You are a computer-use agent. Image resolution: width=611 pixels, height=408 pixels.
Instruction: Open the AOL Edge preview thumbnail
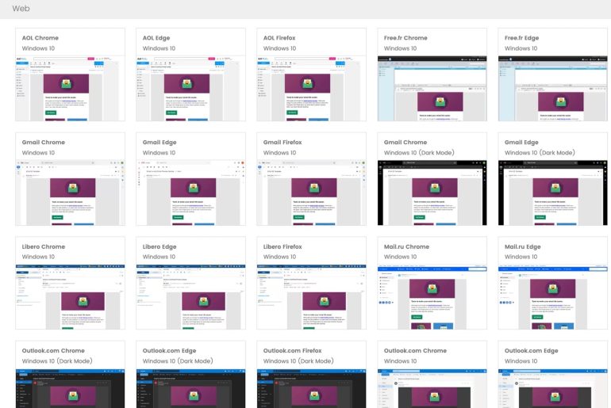click(190, 89)
